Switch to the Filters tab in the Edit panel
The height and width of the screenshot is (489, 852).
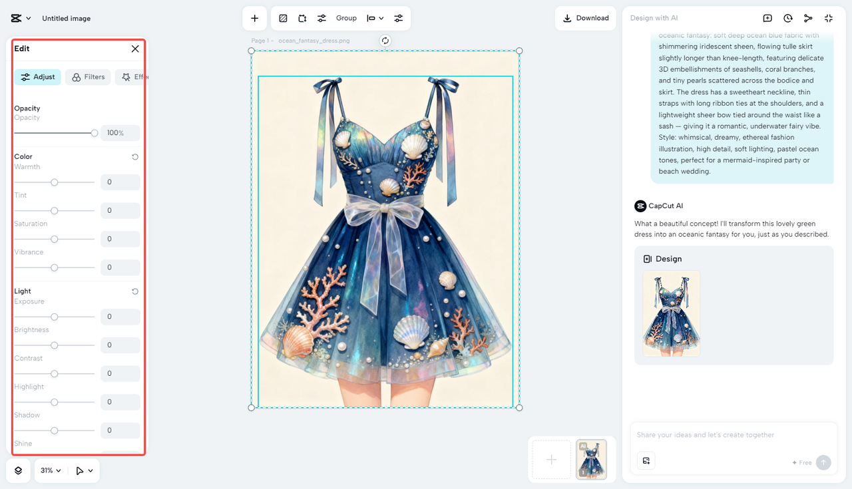click(87, 77)
